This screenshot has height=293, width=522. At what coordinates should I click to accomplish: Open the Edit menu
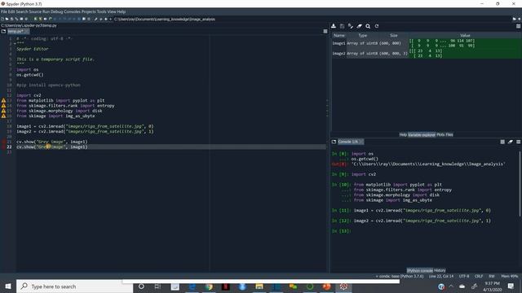(x=11, y=11)
